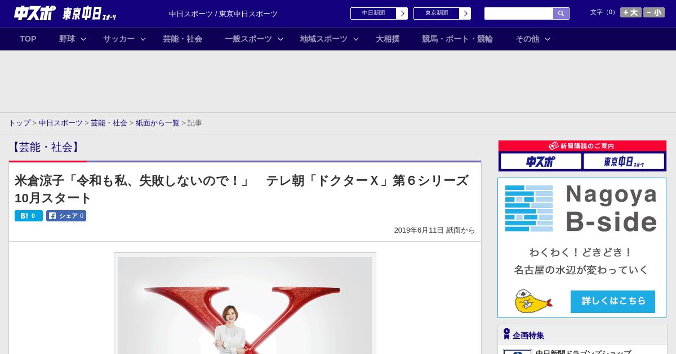
Task: Open the 東京新聞 link button
Action: pos(437,13)
